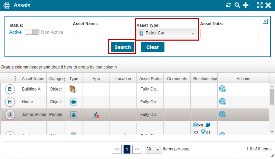Screen dimensions: 275x159
Task: Expand Assets panel to full screen
Action: tap(260, 5)
